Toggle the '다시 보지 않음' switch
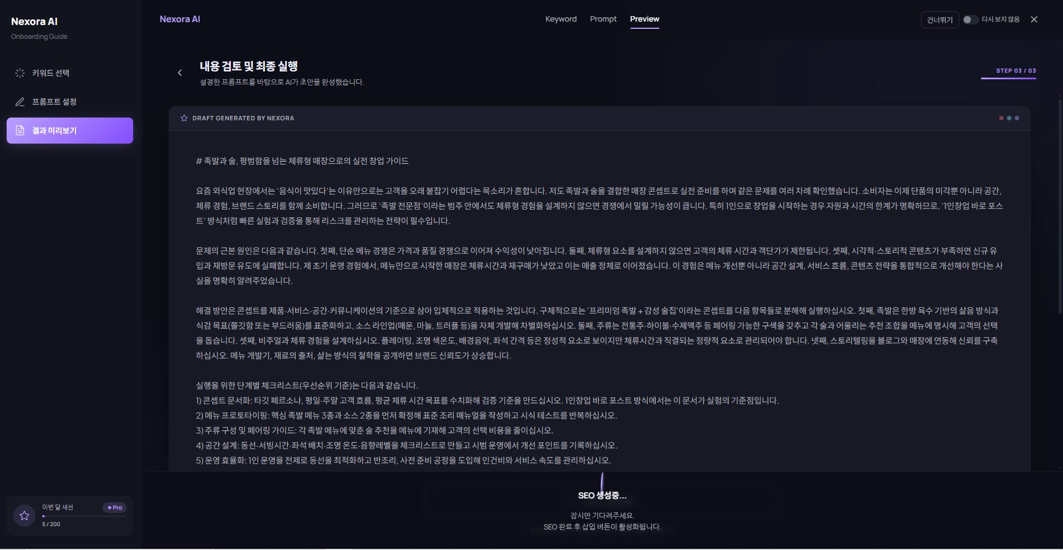1063x550 pixels. [970, 19]
